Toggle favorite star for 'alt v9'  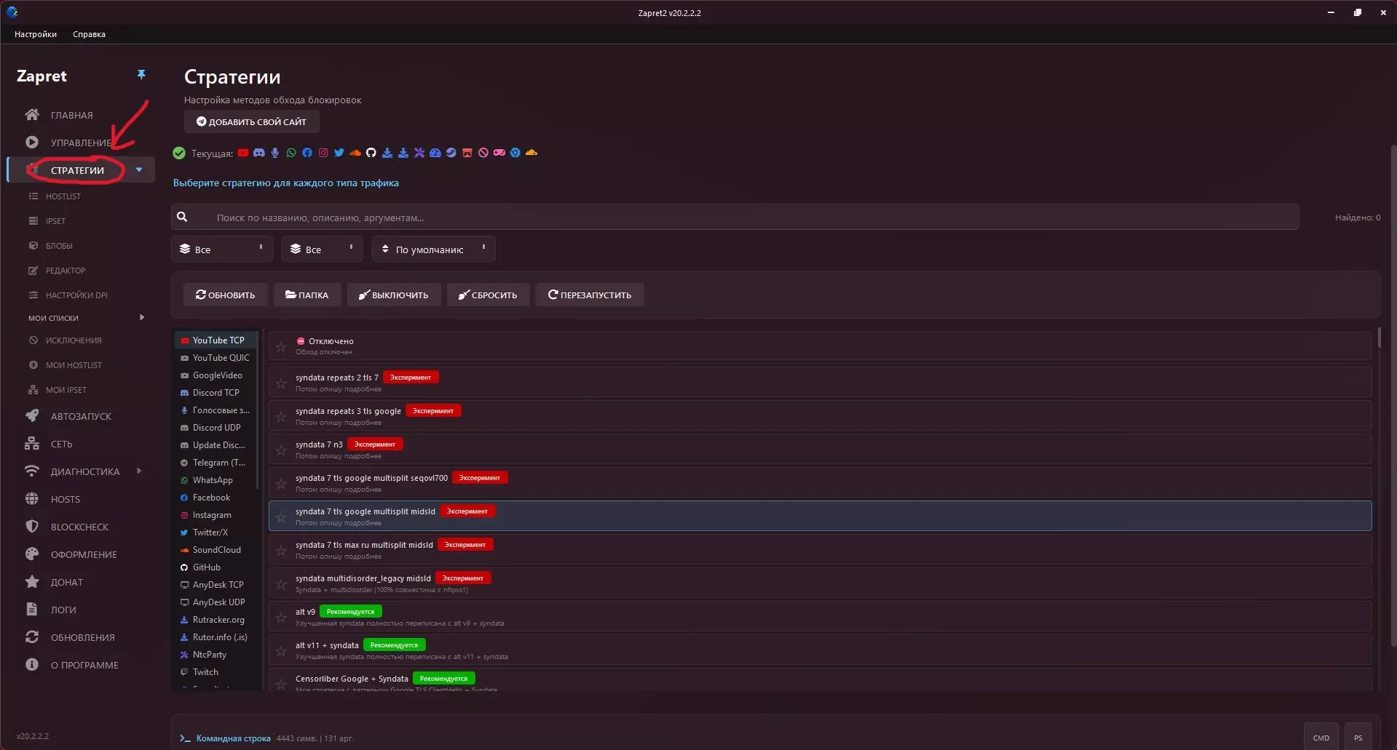pos(281,617)
